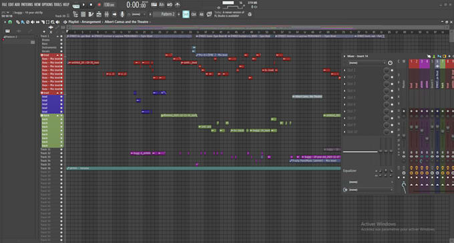Select the Mute tool in playlist toolbar
Image resolution: width=454 pixels, height=243 pixels.
pyautogui.click(x=33, y=22)
